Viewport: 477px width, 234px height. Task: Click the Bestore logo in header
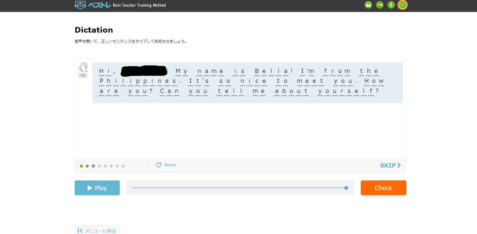[x=93, y=5]
